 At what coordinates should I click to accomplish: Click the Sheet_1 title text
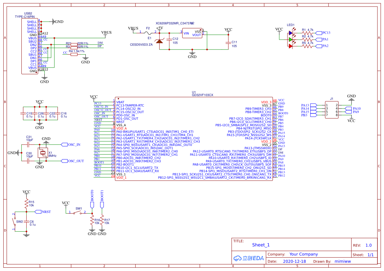point(261,245)
